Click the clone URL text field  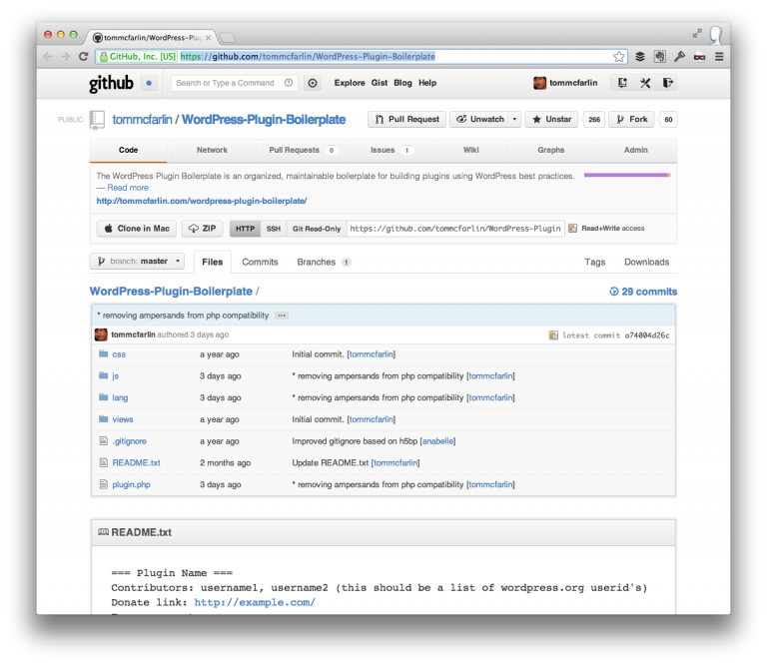[455, 229]
